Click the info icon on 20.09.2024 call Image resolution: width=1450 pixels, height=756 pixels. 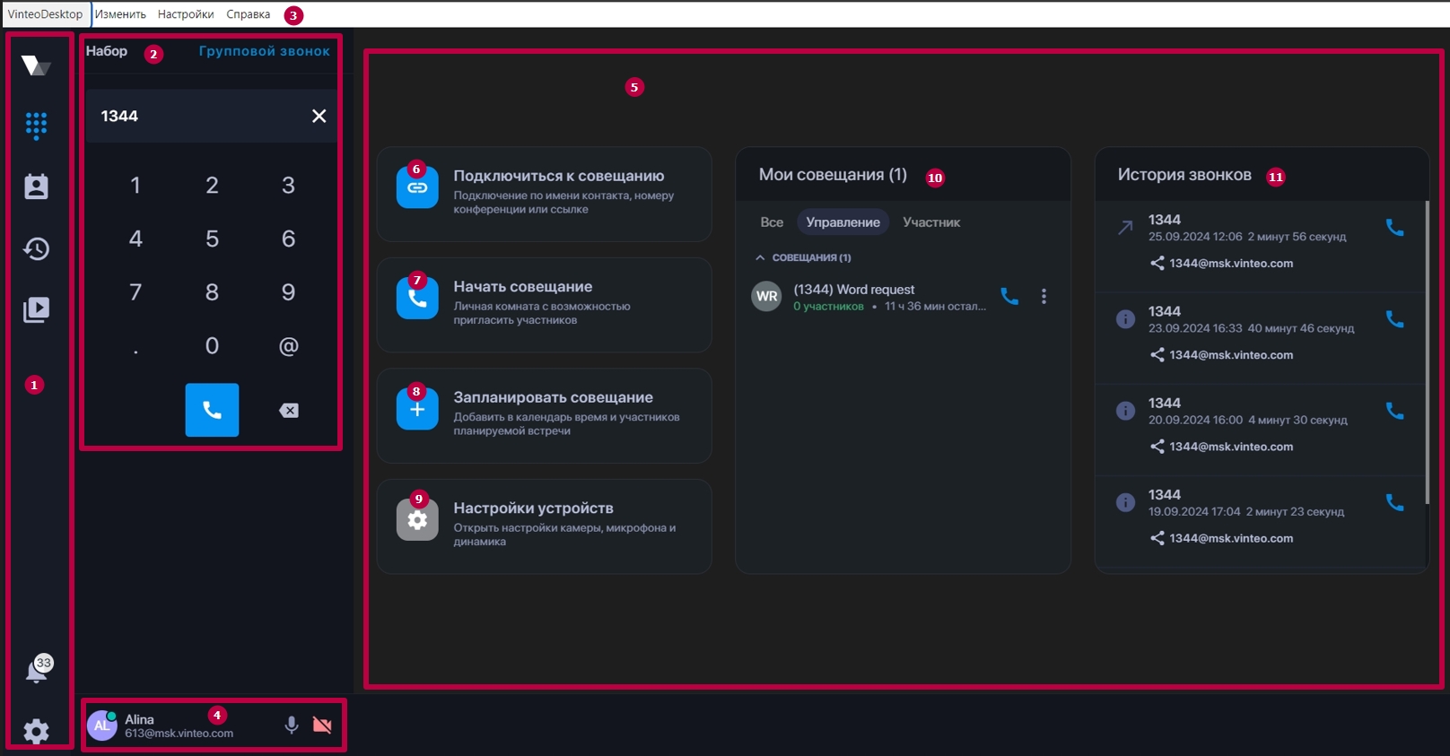click(x=1125, y=411)
